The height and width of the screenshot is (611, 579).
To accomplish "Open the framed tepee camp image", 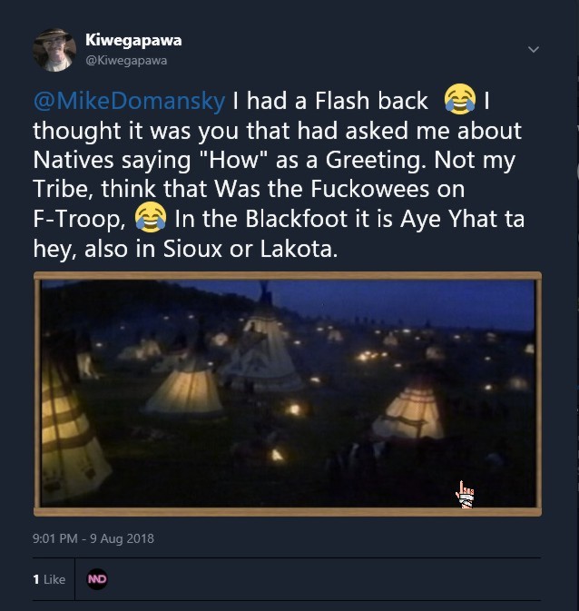I will (x=288, y=393).
